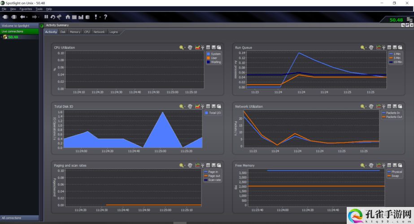
Task: Click zoom magnifier on Total Disk IO chart
Action: [x=181, y=106]
